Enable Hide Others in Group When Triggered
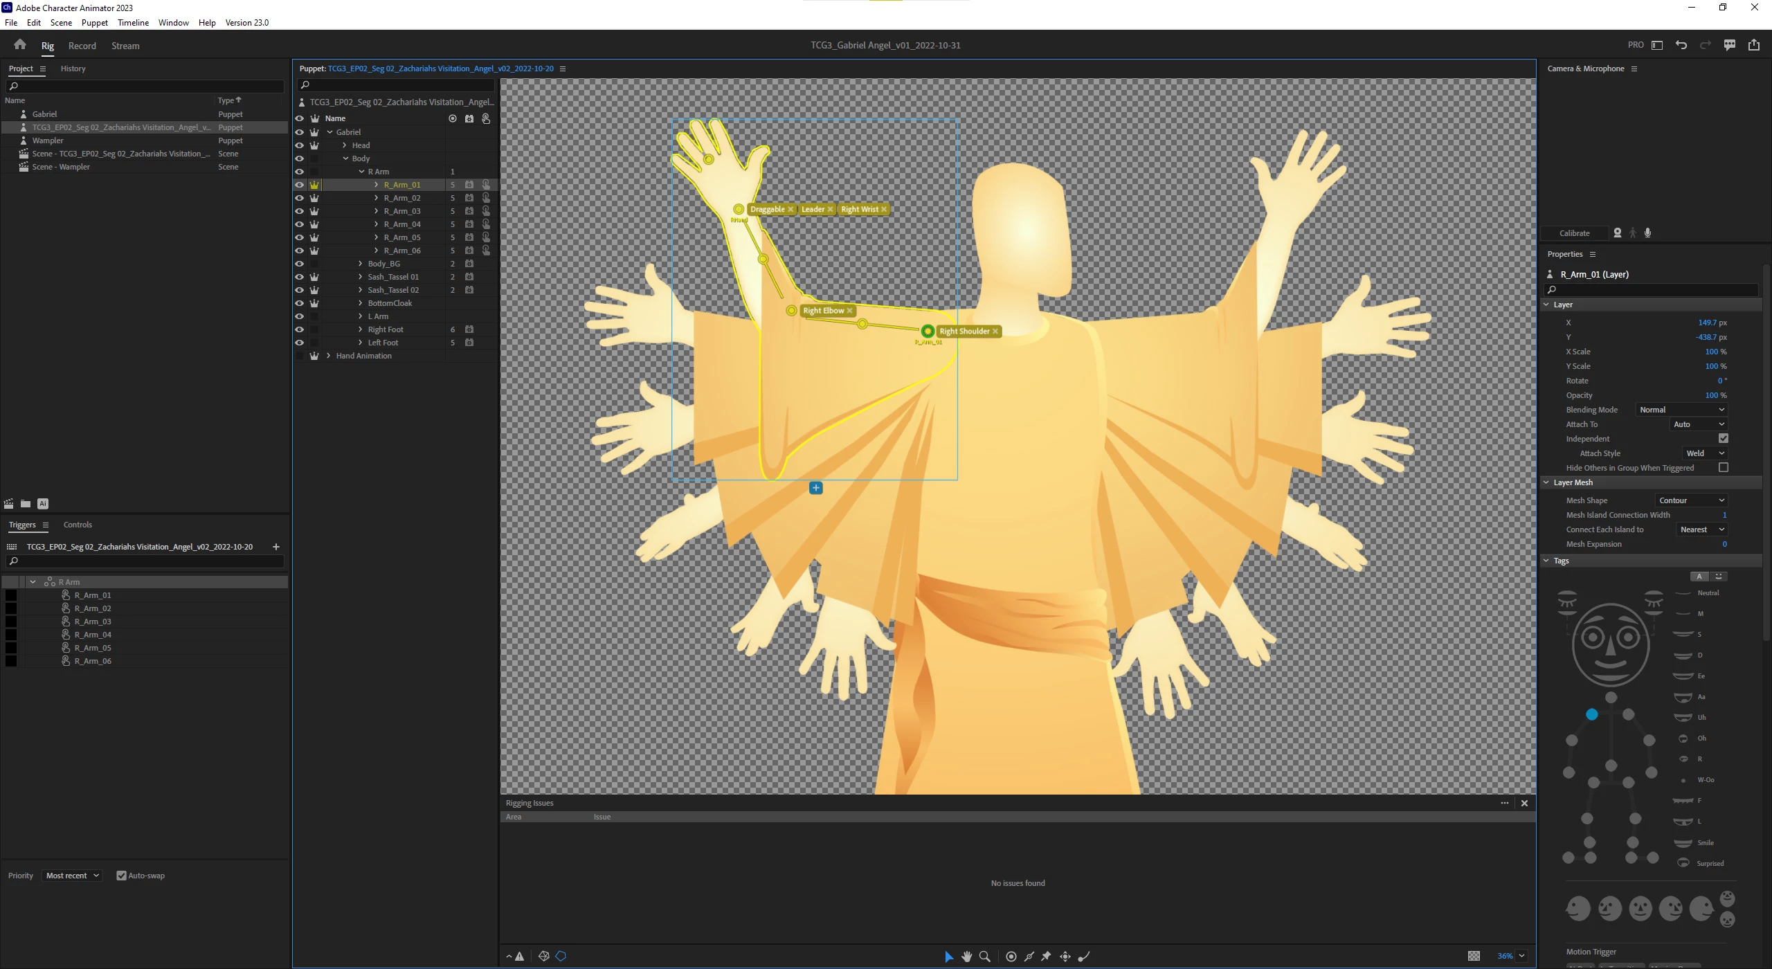The image size is (1772, 969). [x=1723, y=467]
